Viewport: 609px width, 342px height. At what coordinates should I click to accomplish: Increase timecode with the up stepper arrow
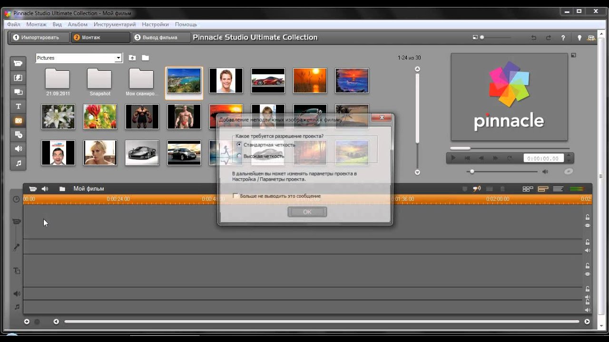coord(569,156)
